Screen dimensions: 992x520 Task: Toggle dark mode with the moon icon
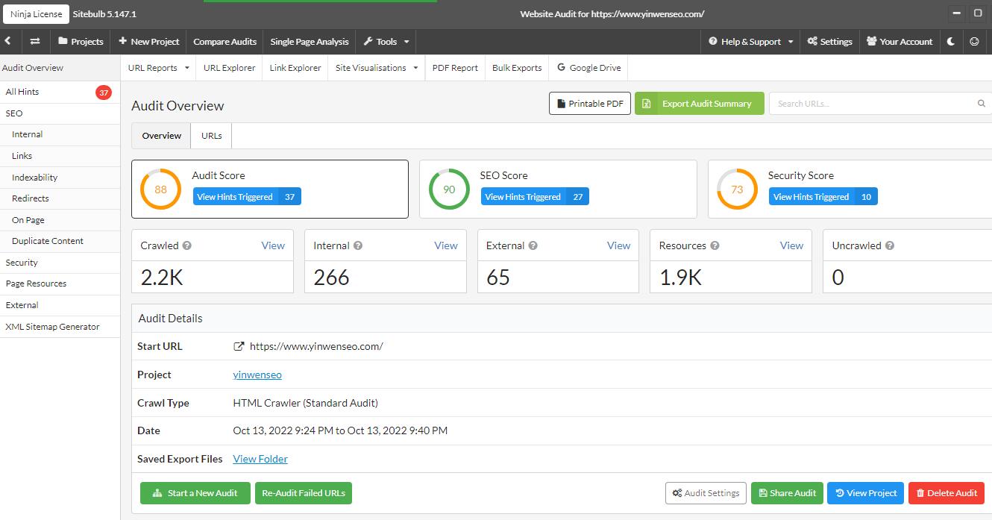coord(951,42)
